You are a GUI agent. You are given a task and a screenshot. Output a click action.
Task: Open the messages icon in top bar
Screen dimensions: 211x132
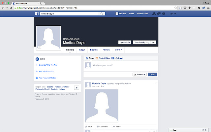point(159,14)
